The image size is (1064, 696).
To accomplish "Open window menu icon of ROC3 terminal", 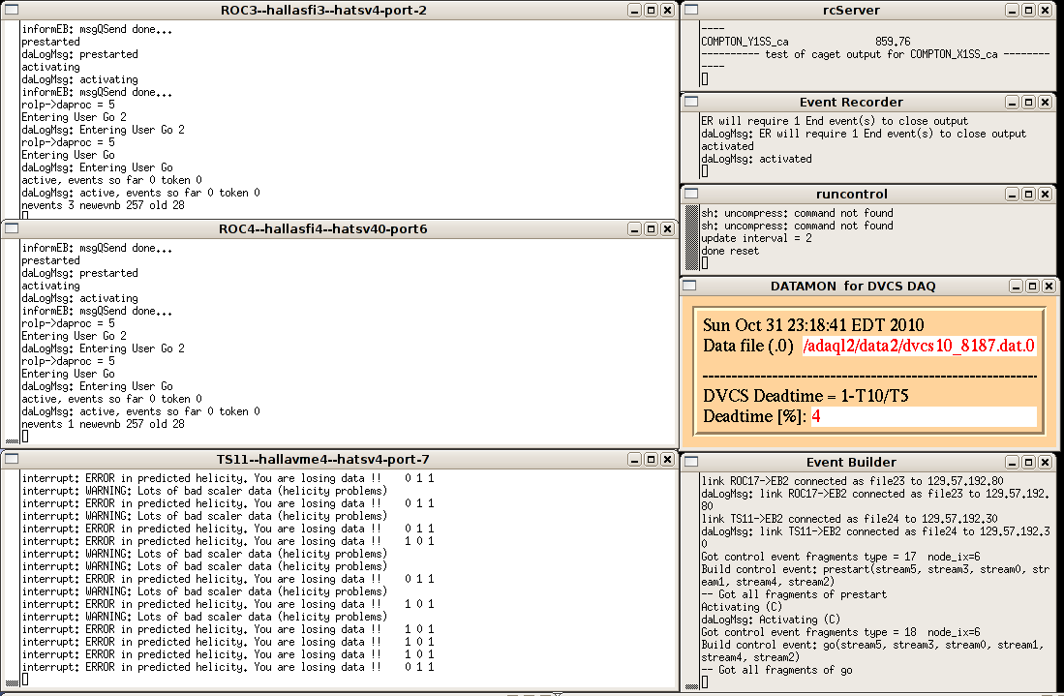I will pyautogui.click(x=11, y=11).
